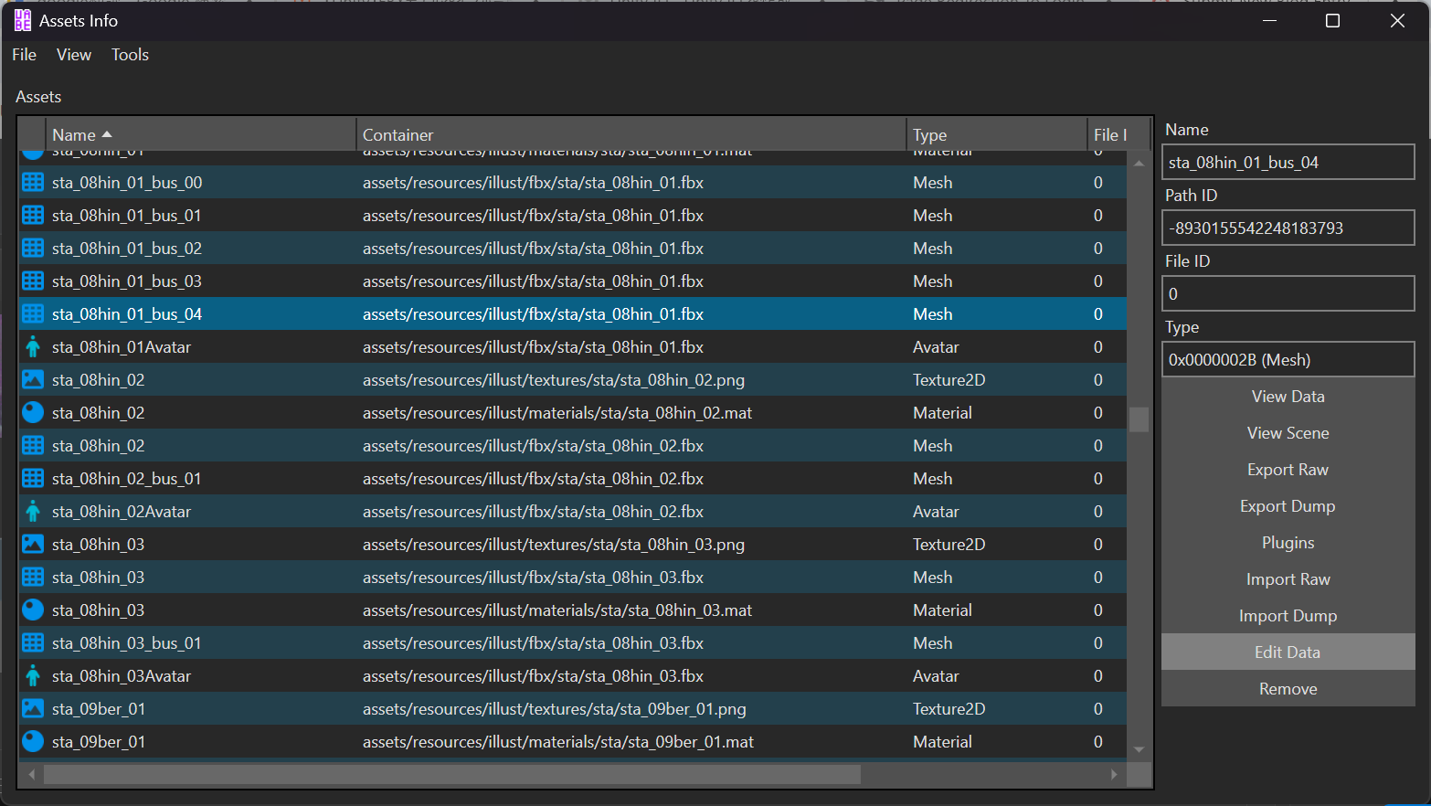Screen dimensions: 1431x806
Task: Click the Remove button
Action: [1288, 688]
